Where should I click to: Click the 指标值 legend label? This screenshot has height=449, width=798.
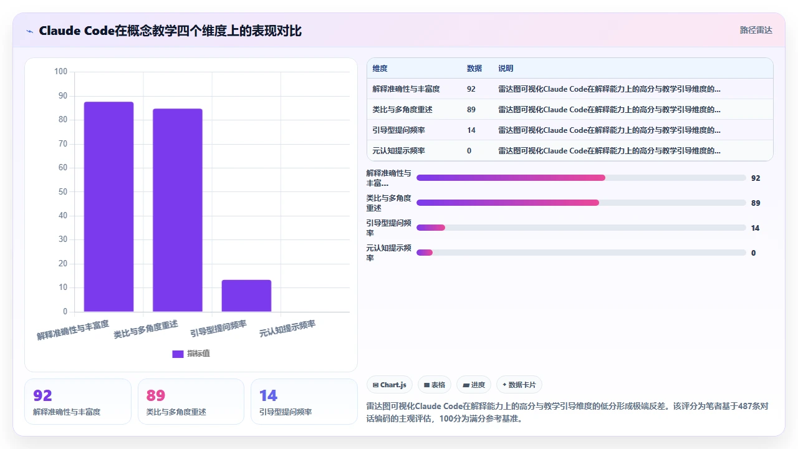tap(198, 354)
